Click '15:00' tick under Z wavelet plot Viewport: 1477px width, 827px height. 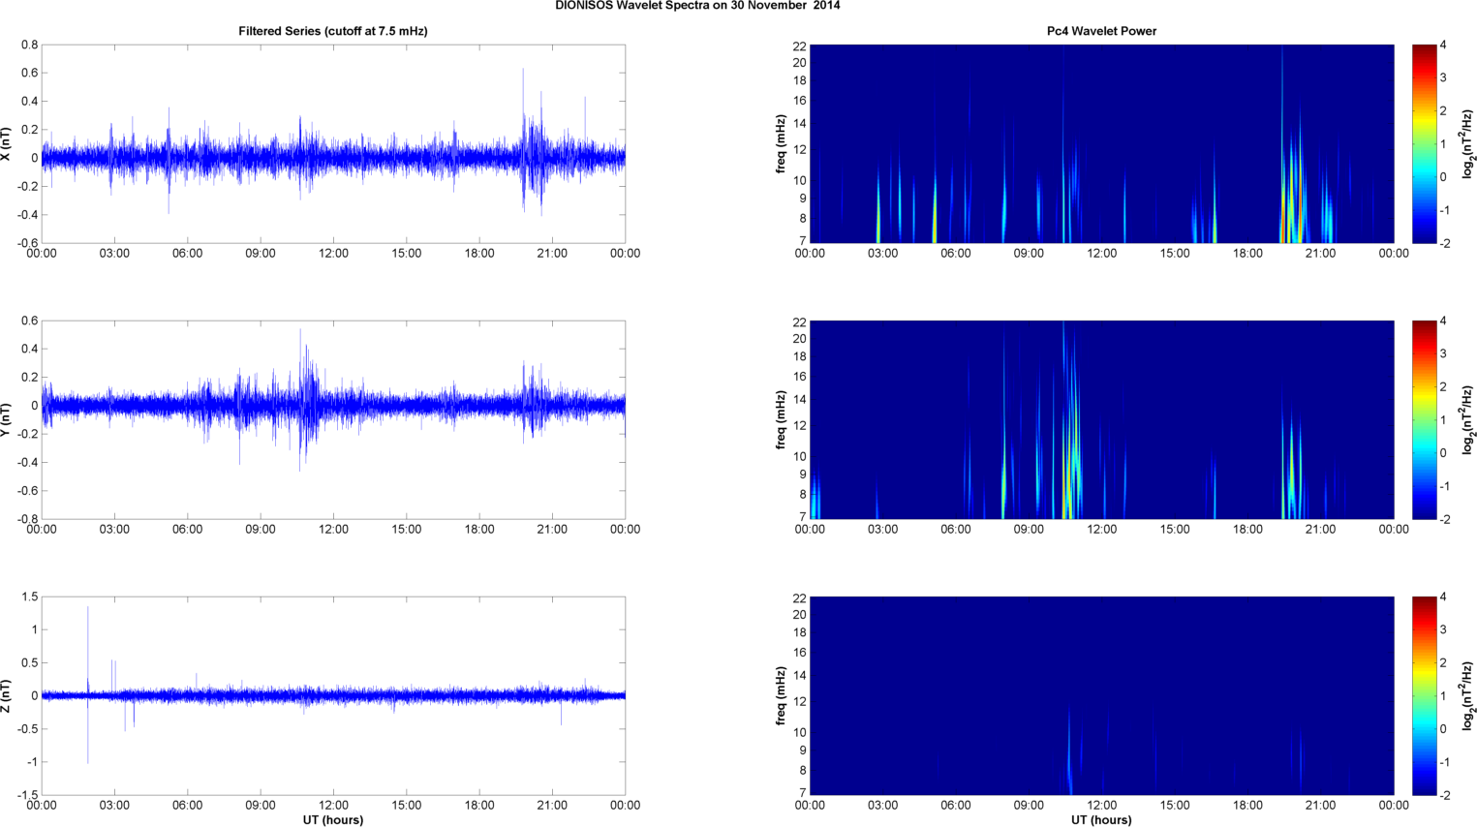click(x=1175, y=806)
